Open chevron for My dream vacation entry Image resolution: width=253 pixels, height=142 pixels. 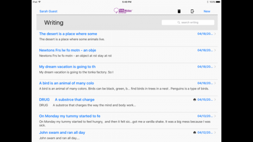pyautogui.click(x=215, y=67)
